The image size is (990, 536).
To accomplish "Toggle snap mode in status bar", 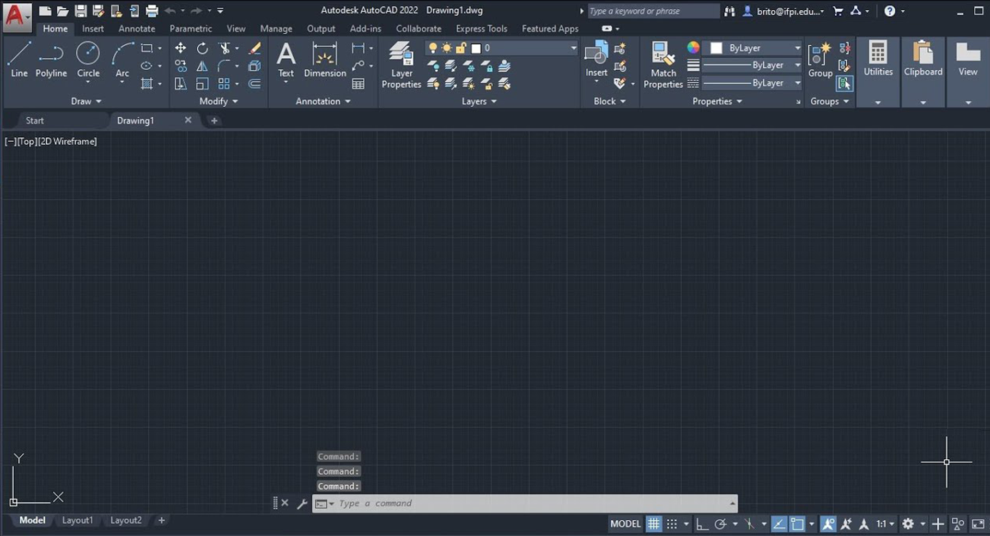I will (672, 524).
